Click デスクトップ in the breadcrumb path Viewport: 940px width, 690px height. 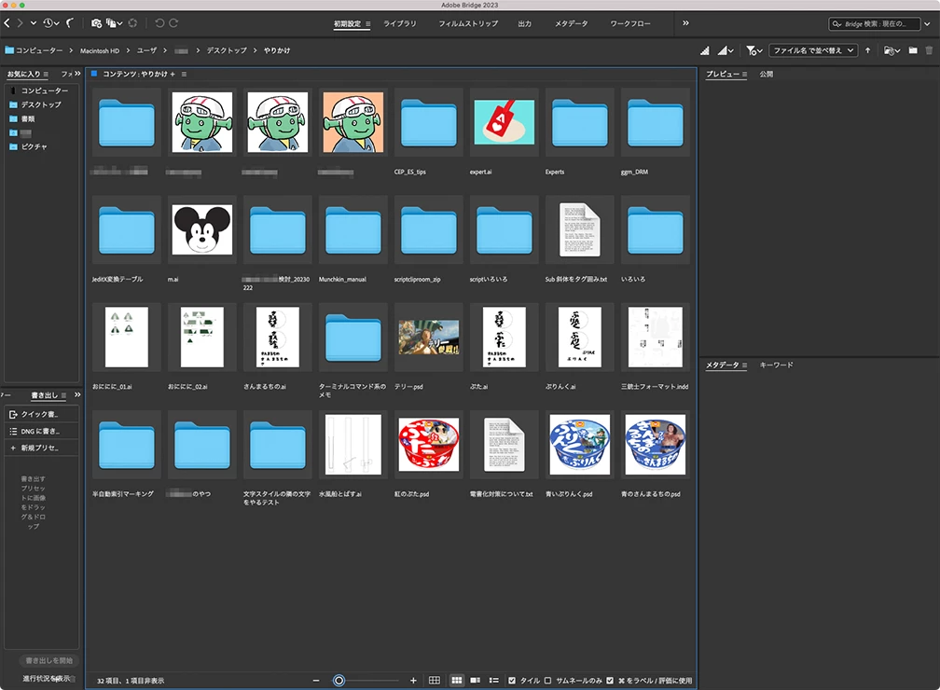click(227, 50)
